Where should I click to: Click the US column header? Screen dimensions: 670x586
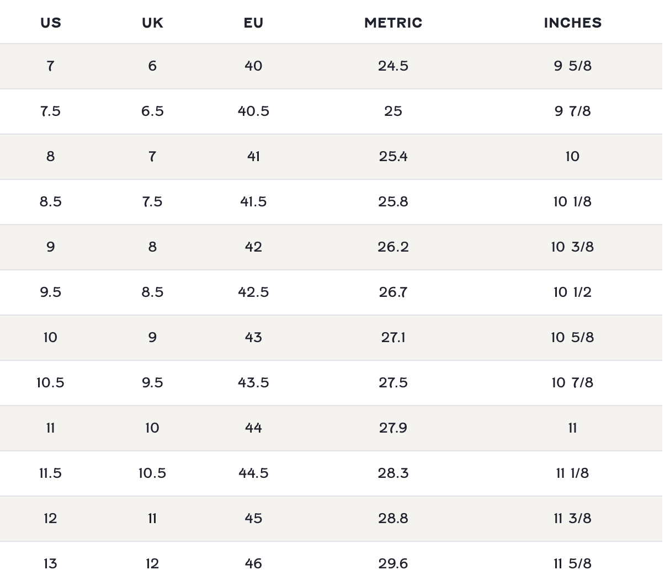click(50, 23)
